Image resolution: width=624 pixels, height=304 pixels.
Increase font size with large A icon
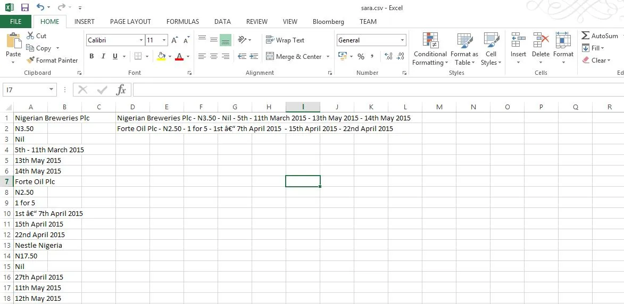174,40
